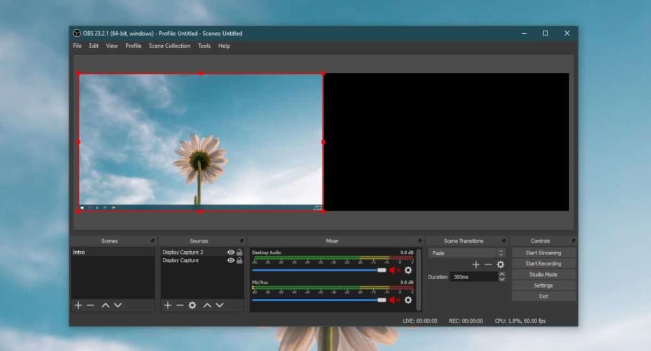The height and width of the screenshot is (351, 651).
Task: Open source properties gear in Sources panel
Action: [192, 305]
